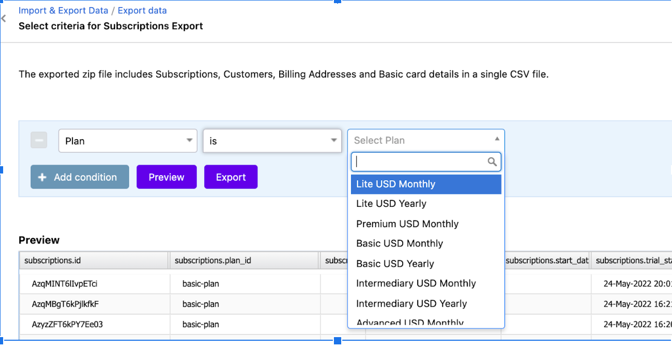Select Basic USD Monthly plan
This screenshot has width=672, height=347.
(x=426, y=243)
